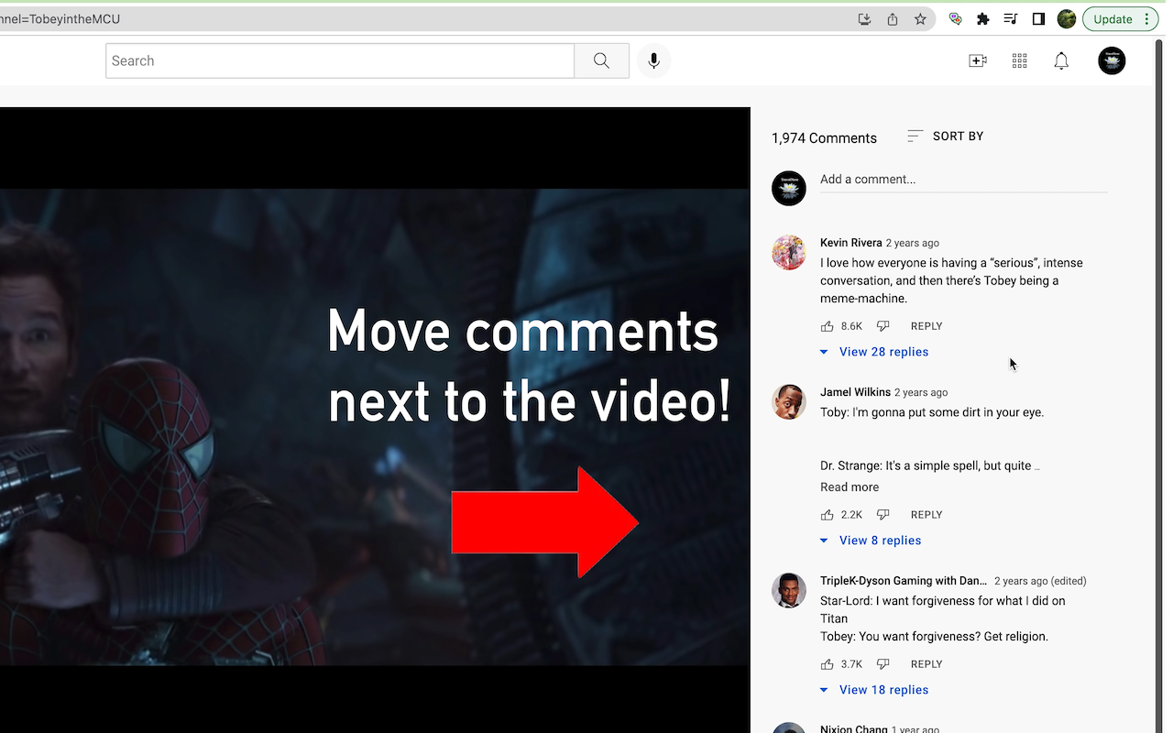This screenshot has width=1173, height=733.
Task: Like Kevin Rivera's comment
Action: (x=828, y=326)
